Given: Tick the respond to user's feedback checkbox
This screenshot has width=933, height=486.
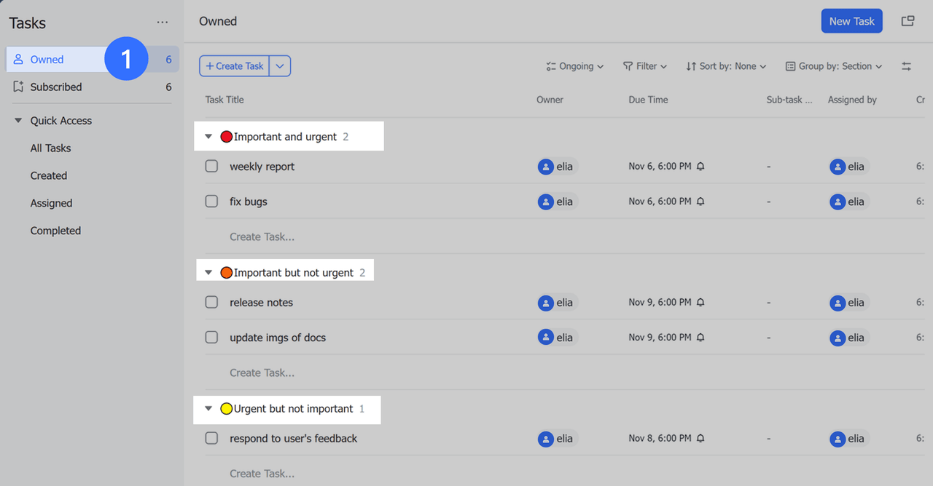Looking at the screenshot, I should coord(211,439).
